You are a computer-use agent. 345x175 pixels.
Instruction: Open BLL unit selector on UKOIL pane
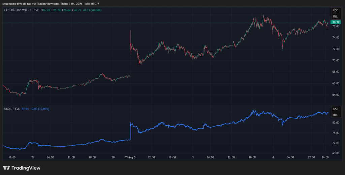[x=335, y=115]
